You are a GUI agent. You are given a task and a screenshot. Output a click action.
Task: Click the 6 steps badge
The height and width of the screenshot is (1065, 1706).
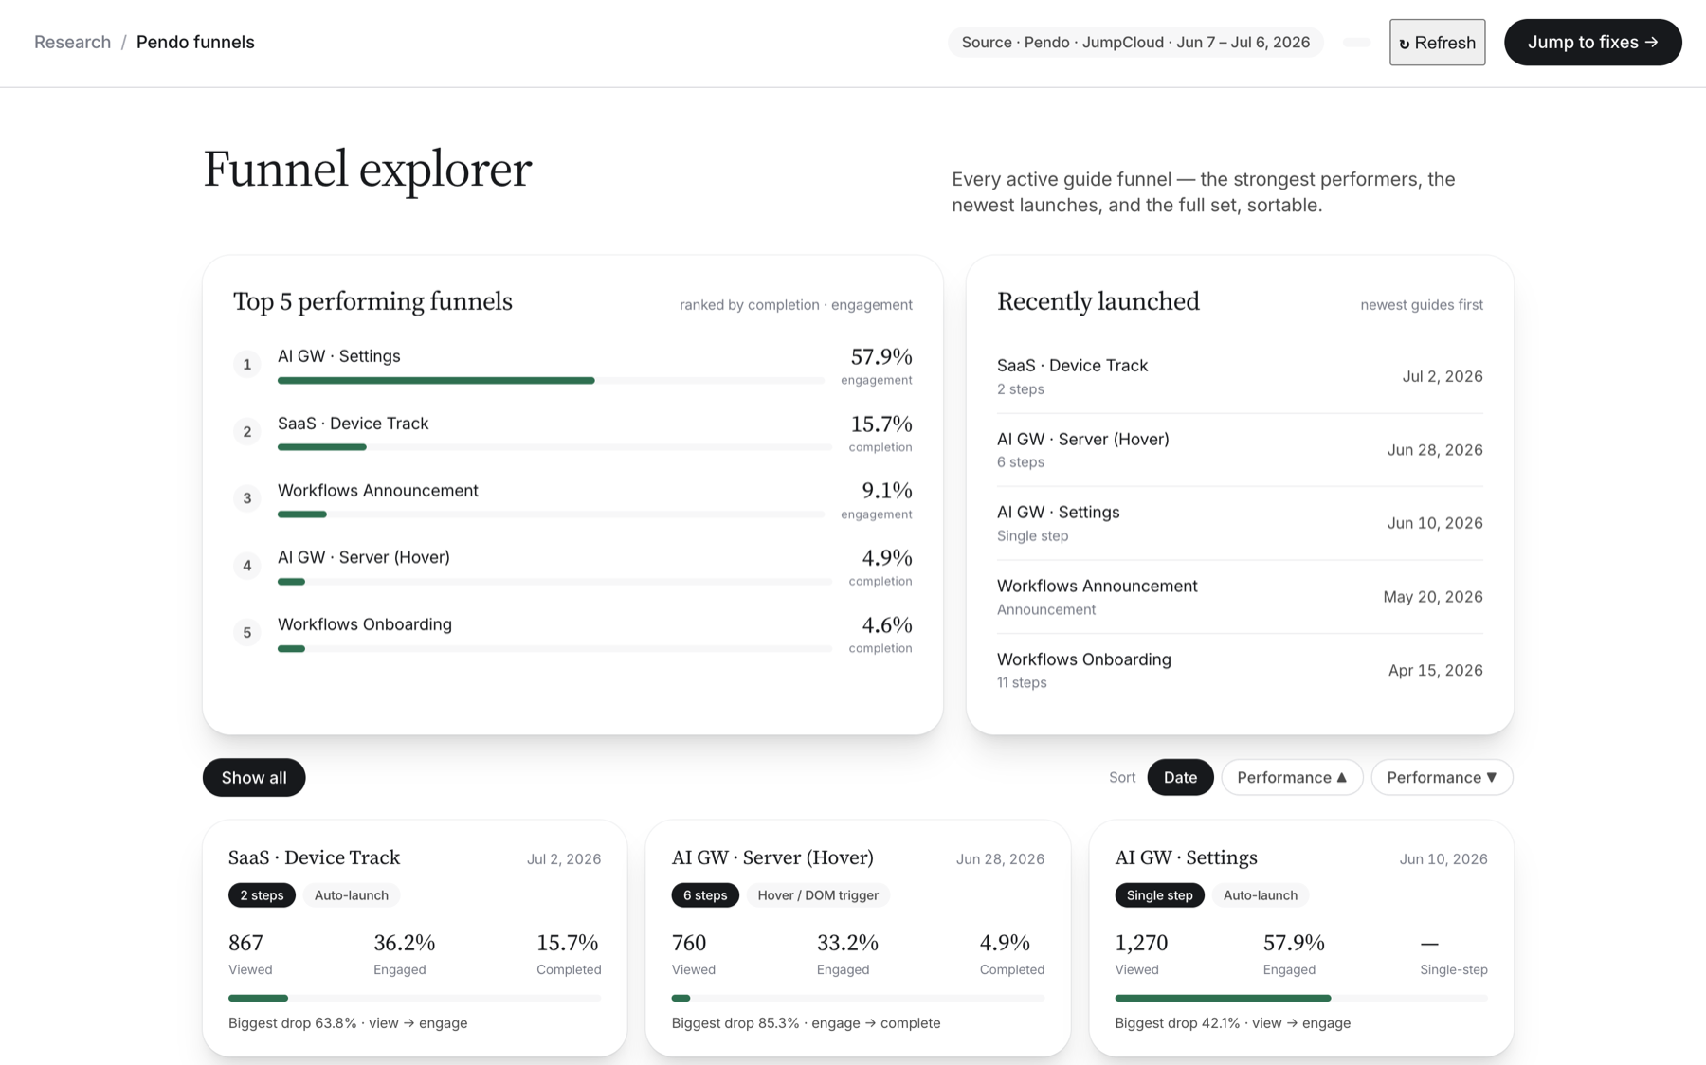click(x=705, y=895)
